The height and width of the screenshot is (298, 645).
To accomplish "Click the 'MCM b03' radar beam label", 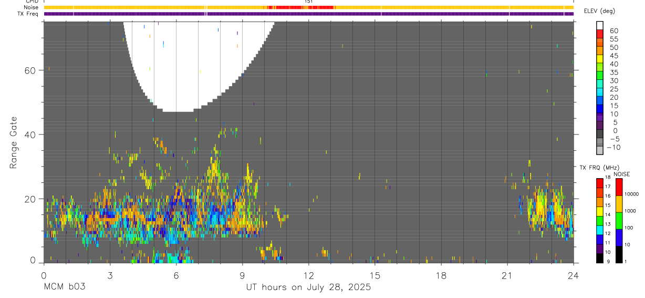I will click(x=64, y=287).
